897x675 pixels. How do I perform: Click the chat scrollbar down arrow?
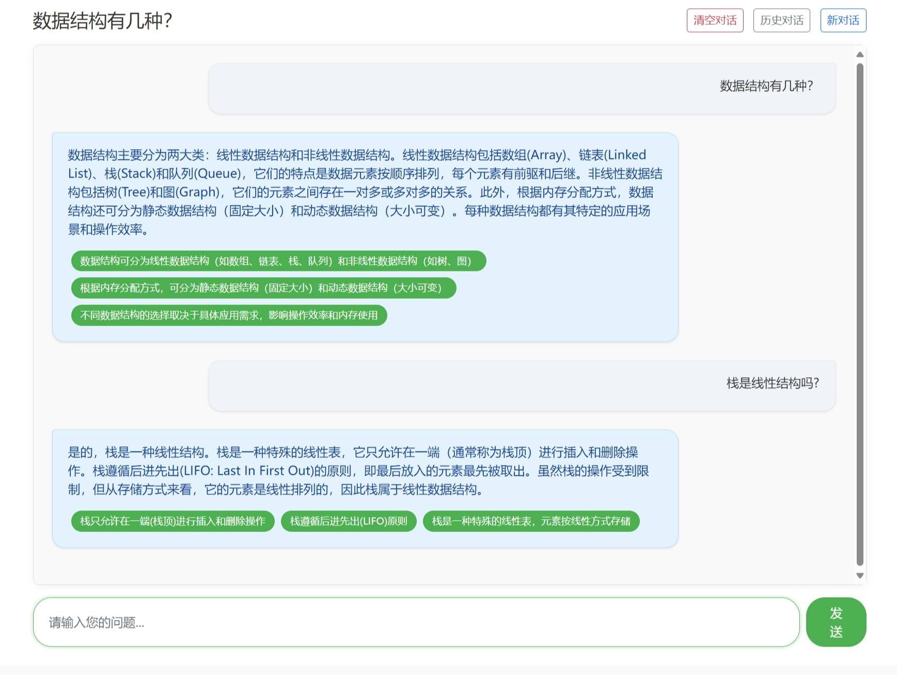click(860, 575)
